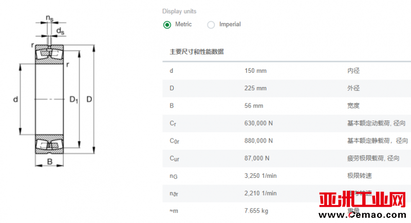Click the bearing cross-section diagram

click(x=54, y=91)
